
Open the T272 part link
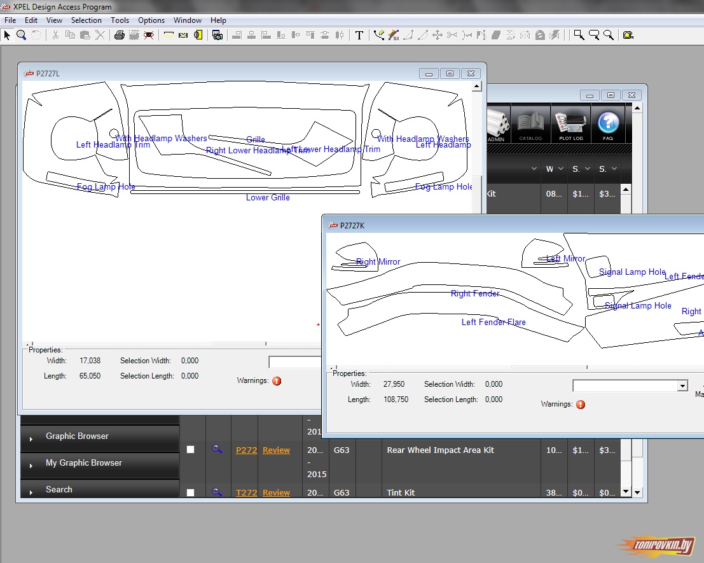coord(247,492)
